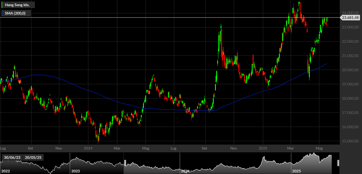Click the 2022 label in the navigator
362x174 pixels.
pos(5,171)
